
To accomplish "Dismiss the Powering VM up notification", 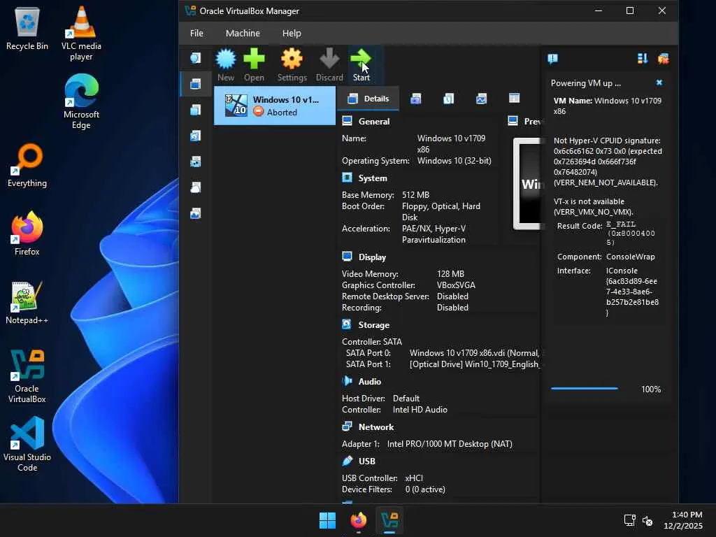I will pyautogui.click(x=659, y=83).
